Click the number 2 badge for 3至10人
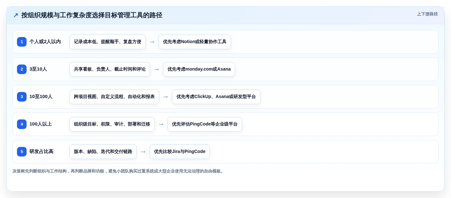The image size is (451, 198). pos(22,69)
